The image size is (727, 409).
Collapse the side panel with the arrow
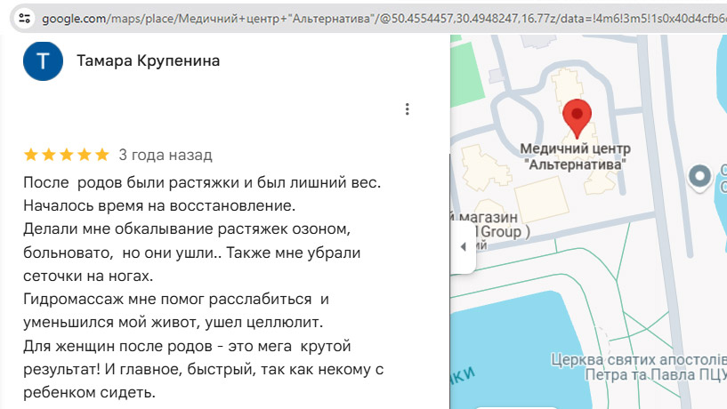point(463,246)
